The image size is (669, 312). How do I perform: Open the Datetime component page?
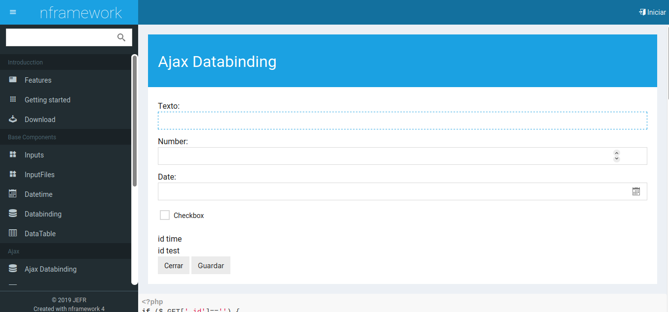point(66,194)
